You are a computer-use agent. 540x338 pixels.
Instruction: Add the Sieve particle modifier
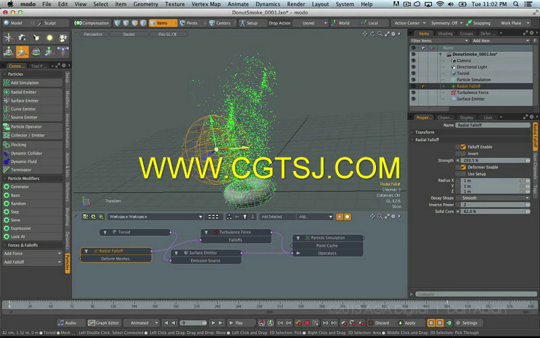click(32, 220)
